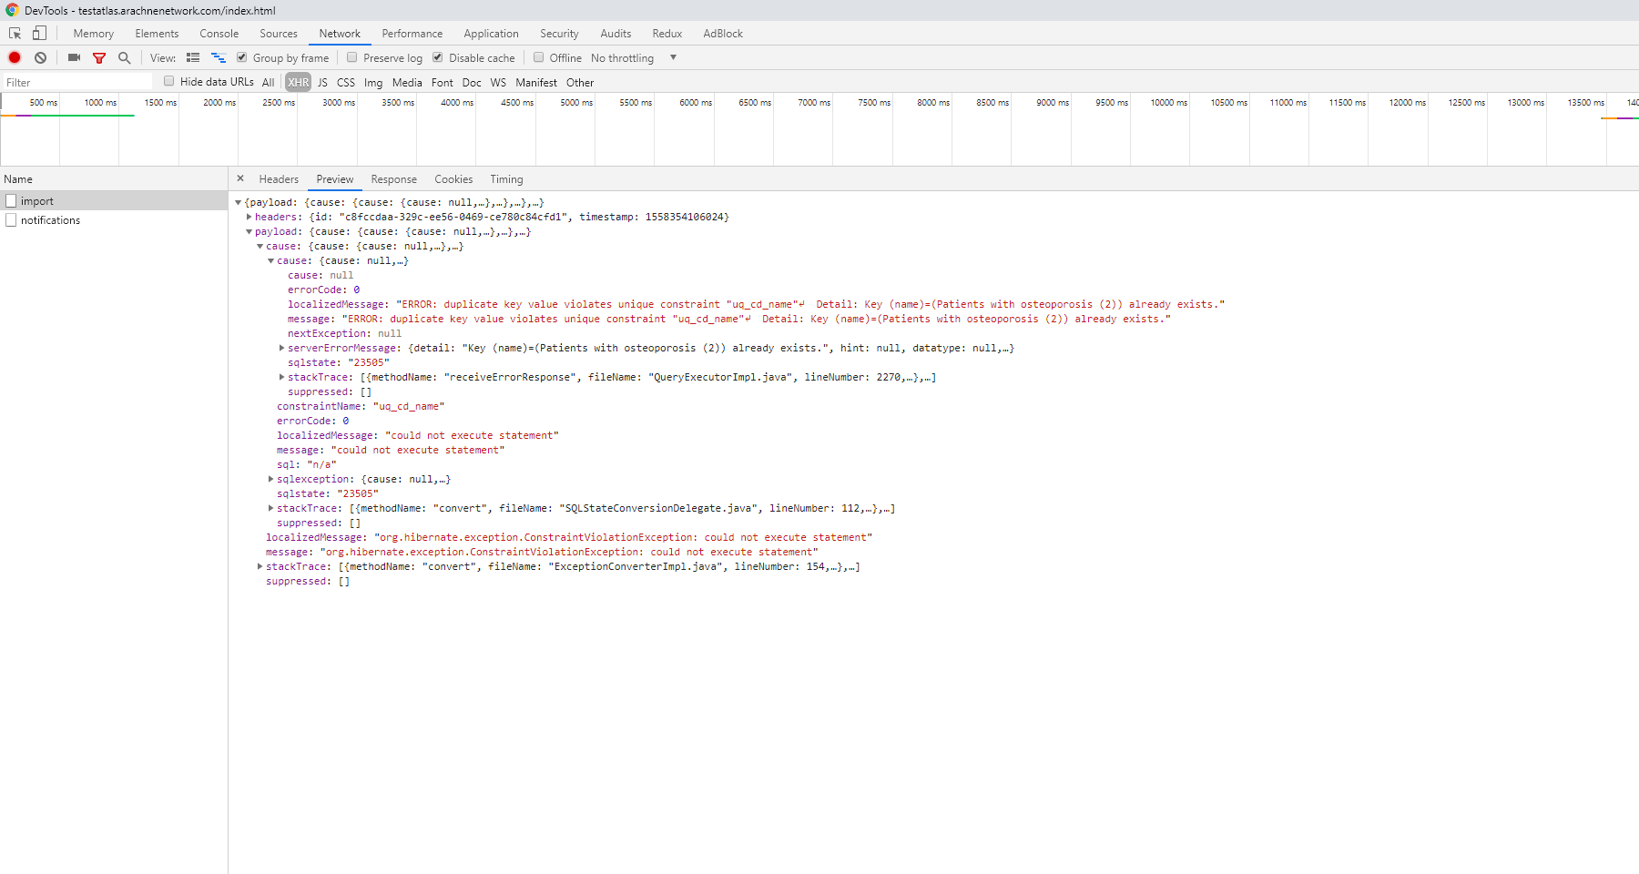Uncheck the Disable cache option
Screen dimensions: 1639x874
[x=437, y=56]
